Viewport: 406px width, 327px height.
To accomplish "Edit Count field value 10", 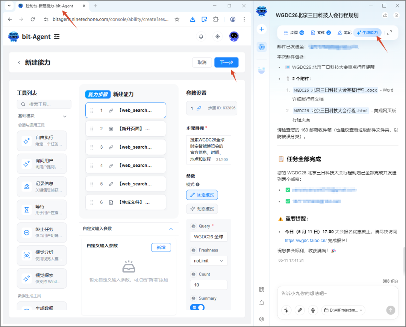I will (x=208, y=285).
